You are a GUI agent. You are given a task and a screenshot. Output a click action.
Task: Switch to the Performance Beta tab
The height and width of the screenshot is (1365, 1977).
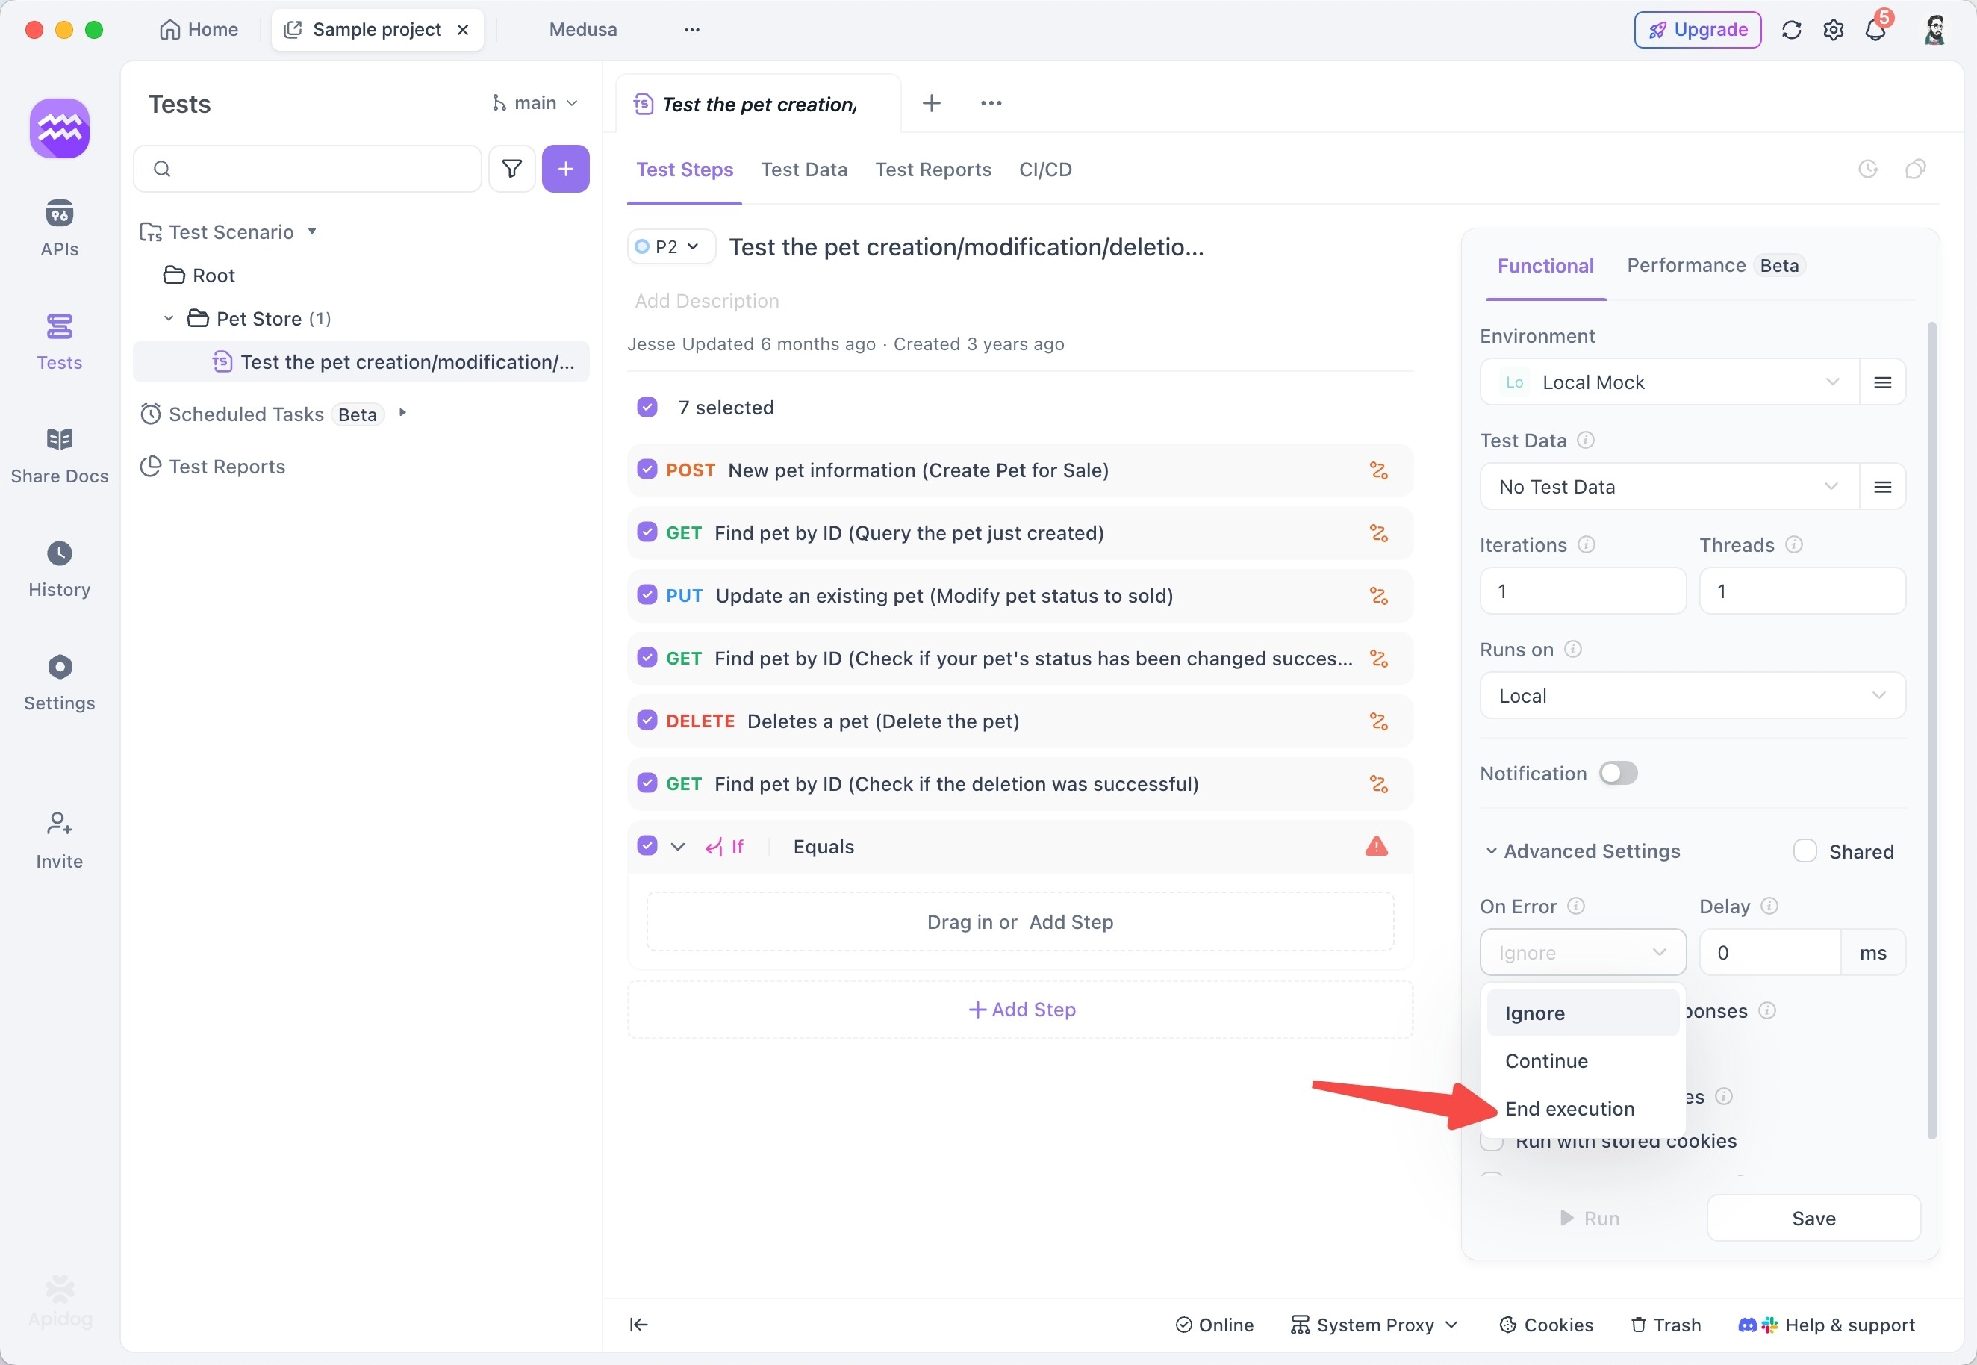coord(1716,265)
